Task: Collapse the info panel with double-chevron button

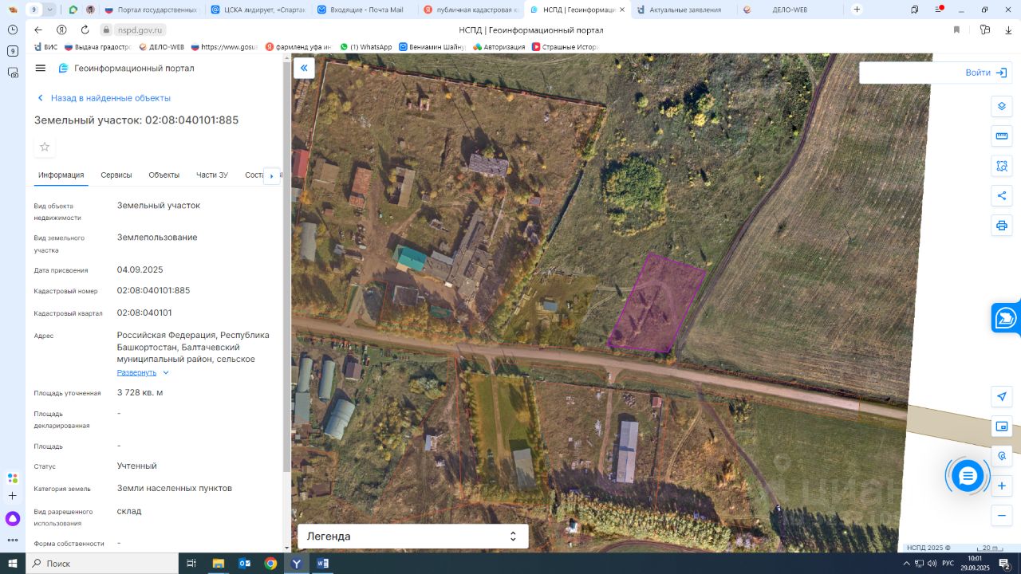Action: (x=304, y=69)
